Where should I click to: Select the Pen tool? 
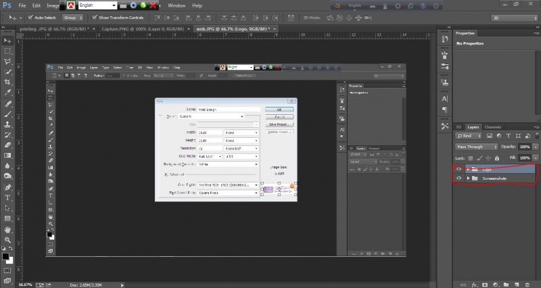[x=7, y=186]
